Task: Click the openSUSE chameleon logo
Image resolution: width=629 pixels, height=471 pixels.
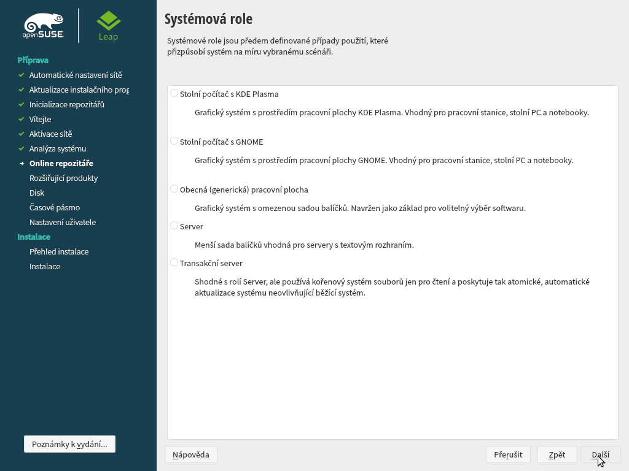Action: pyautogui.click(x=43, y=23)
